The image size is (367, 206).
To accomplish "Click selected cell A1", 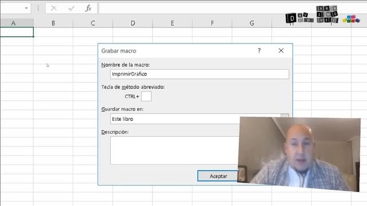I will click(17, 32).
